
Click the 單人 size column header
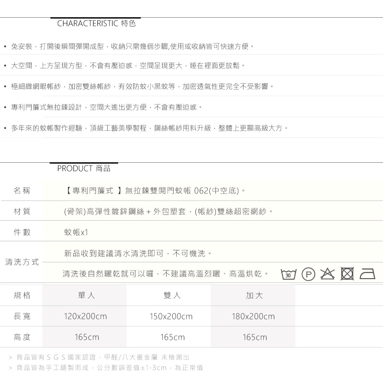(86, 295)
